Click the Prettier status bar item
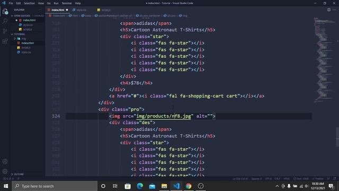This screenshot has height=191, width=339. tap(318, 179)
